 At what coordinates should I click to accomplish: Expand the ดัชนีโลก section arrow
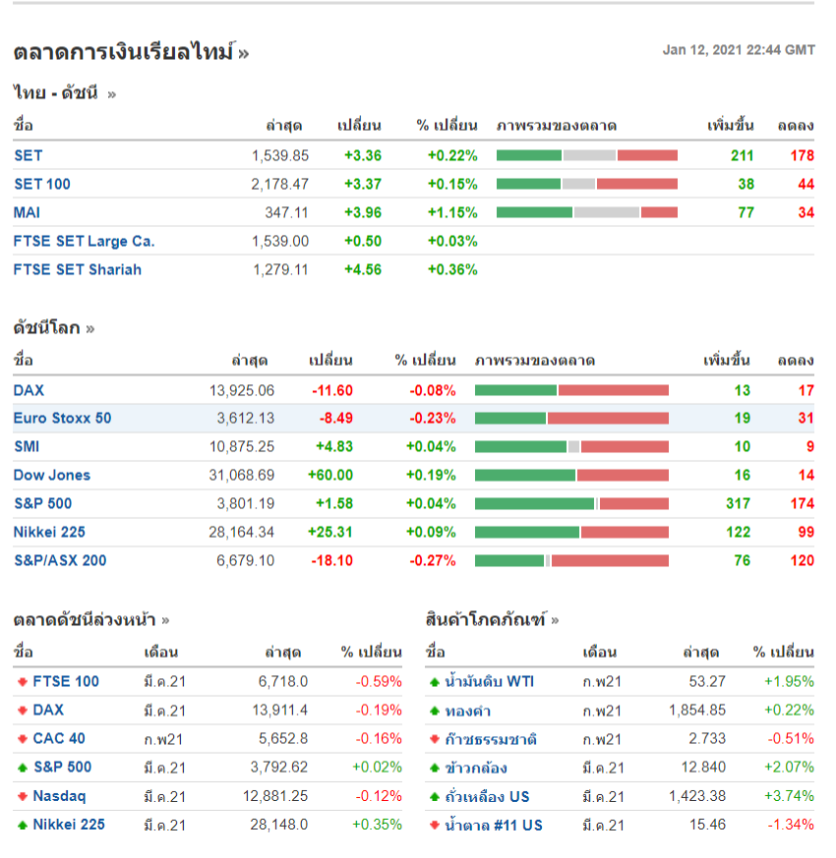(90, 328)
